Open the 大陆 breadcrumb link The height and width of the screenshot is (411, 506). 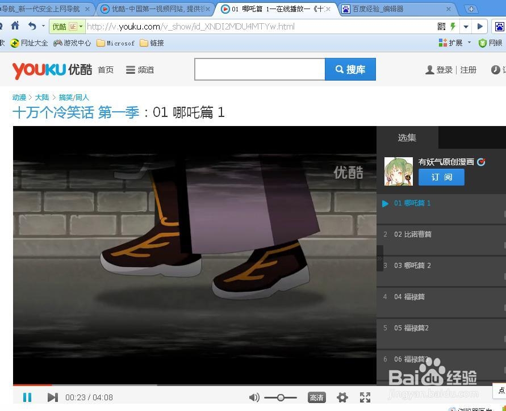click(42, 97)
